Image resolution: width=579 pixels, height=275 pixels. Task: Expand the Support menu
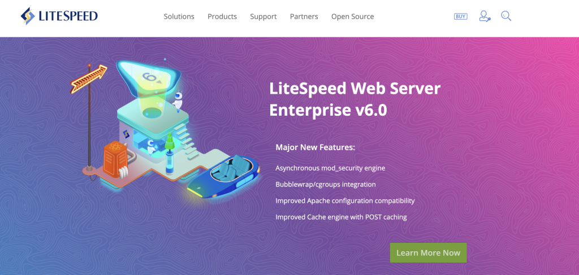pyautogui.click(x=263, y=16)
